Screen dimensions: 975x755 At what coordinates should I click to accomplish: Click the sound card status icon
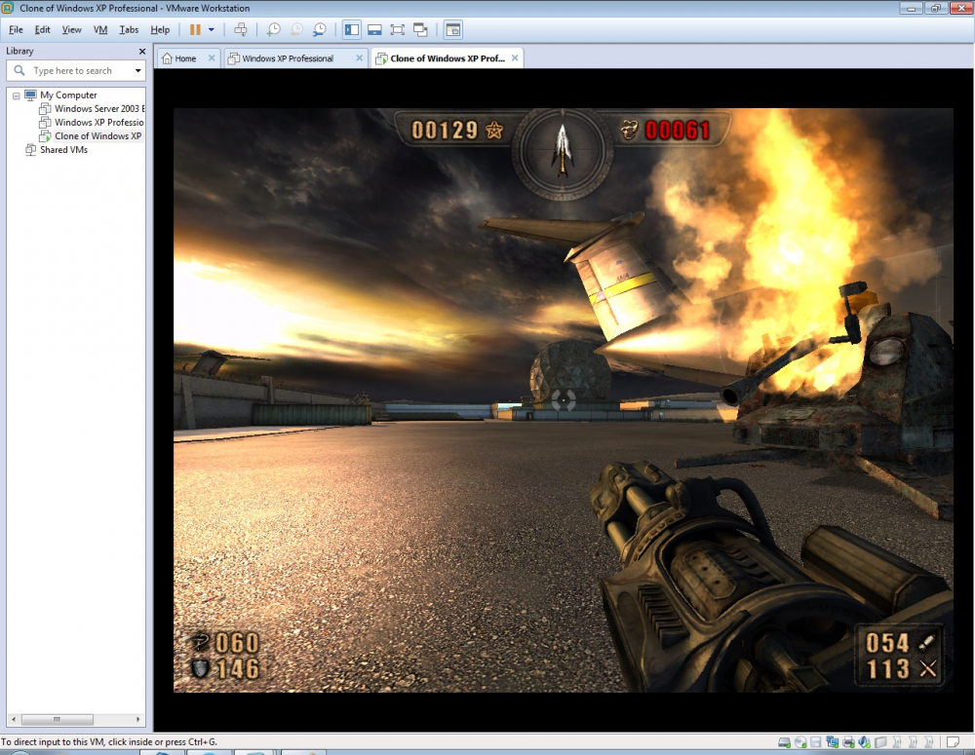865,743
